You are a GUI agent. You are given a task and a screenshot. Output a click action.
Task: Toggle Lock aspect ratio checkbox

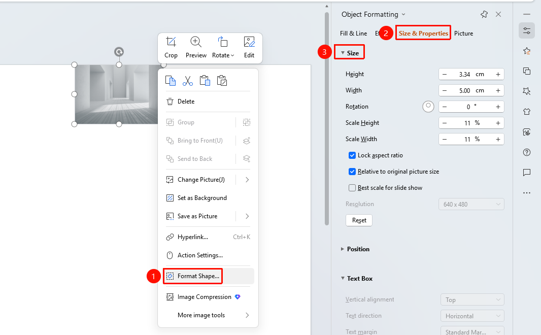pos(352,155)
